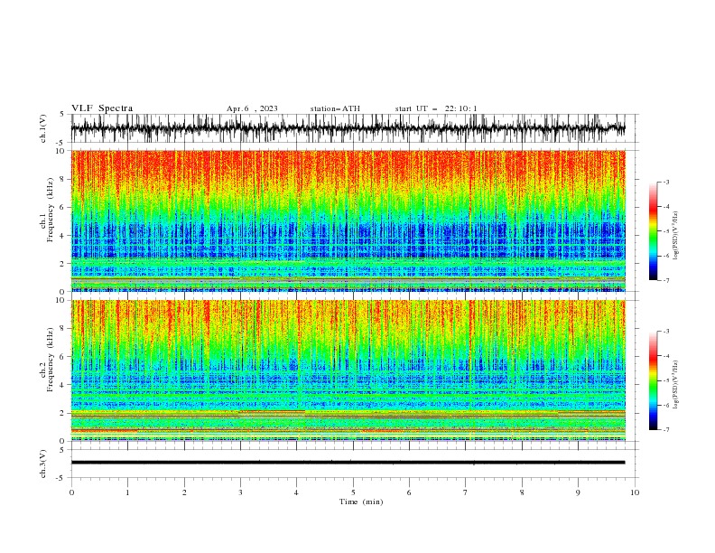Screen dimensions: 715x553
Task: Click the "-7" label on lower colorbar
Action: [x=666, y=429]
